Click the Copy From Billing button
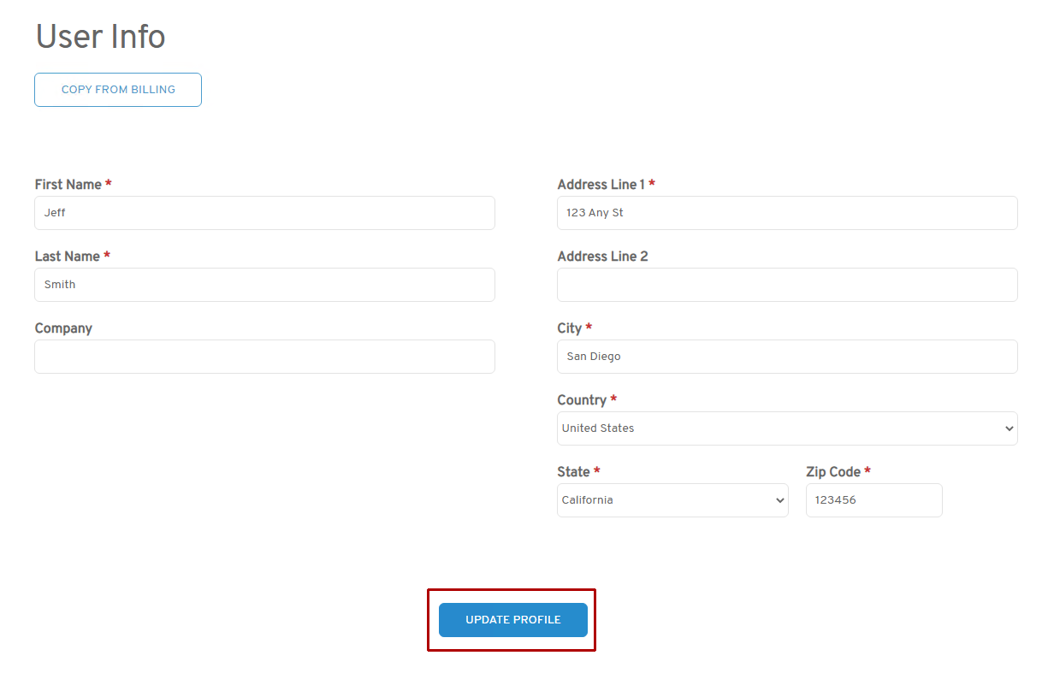Image resolution: width=1054 pixels, height=691 pixels. click(x=118, y=90)
